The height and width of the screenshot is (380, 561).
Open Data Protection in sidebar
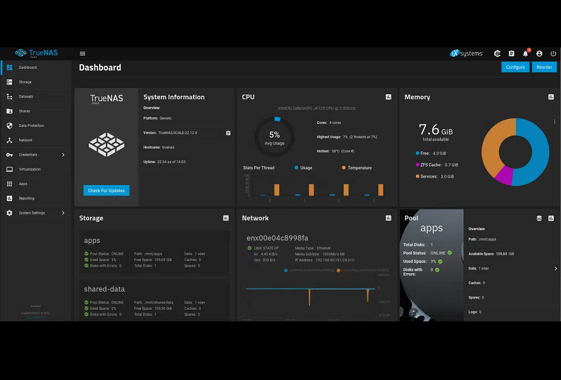(x=36, y=125)
